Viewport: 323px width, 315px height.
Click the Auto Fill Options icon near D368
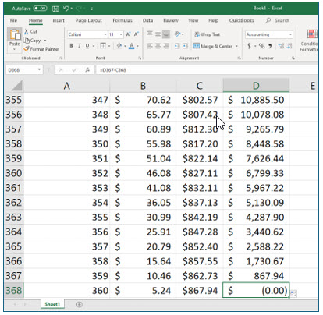(293, 293)
